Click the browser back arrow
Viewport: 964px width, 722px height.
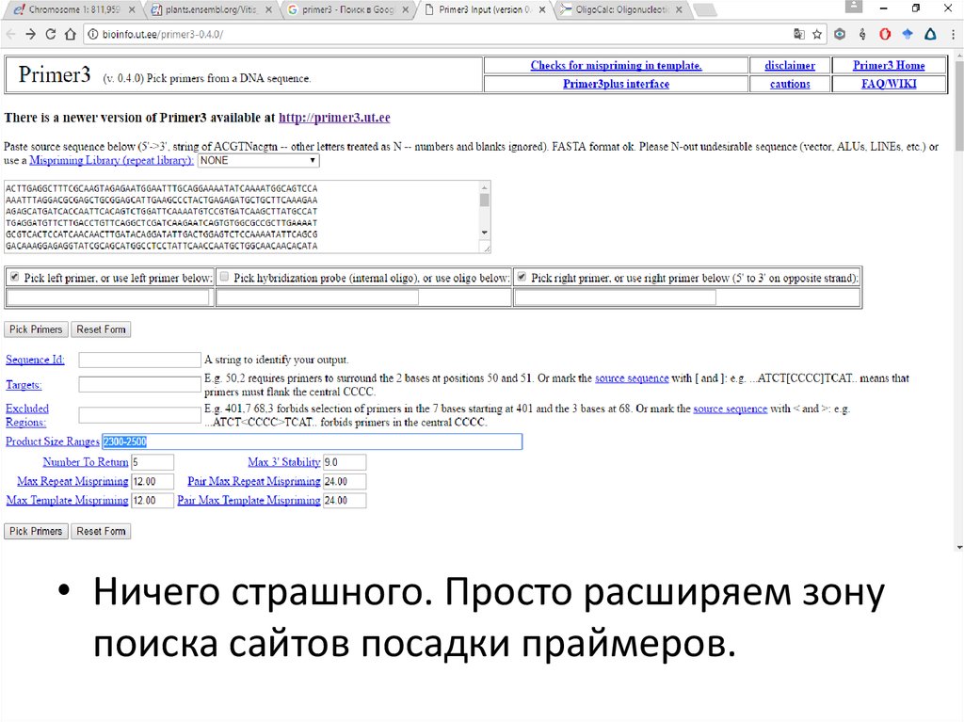click(11, 34)
